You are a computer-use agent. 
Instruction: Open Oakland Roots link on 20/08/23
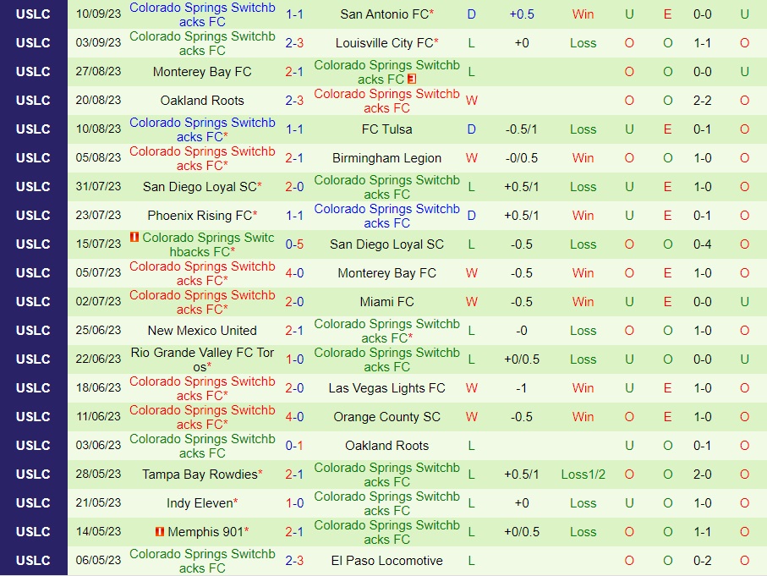[202, 101]
